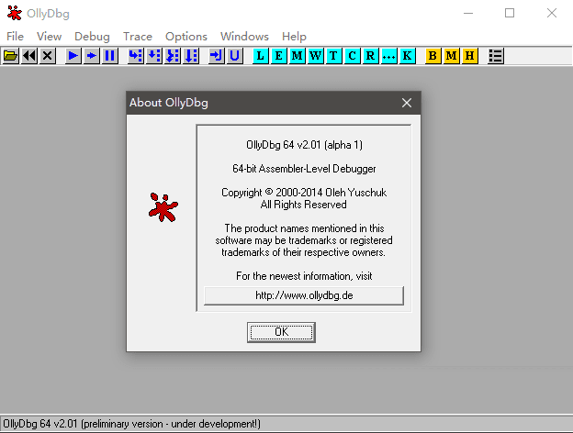The width and height of the screenshot is (573, 433).
Task: Open Run trace with dots button
Action: (x=388, y=56)
